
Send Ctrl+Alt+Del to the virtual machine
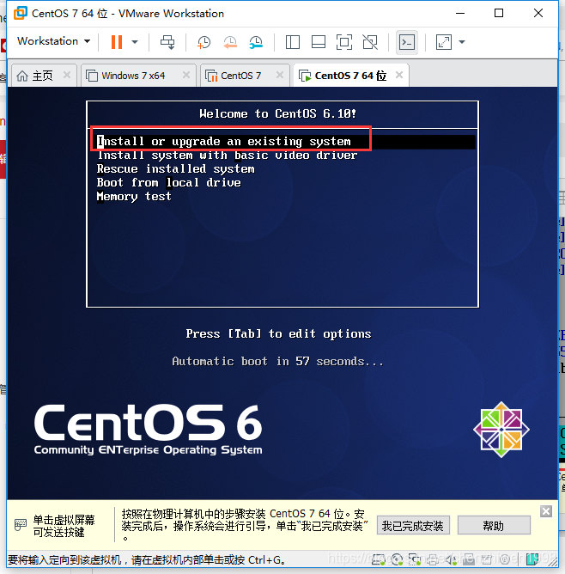click(167, 42)
